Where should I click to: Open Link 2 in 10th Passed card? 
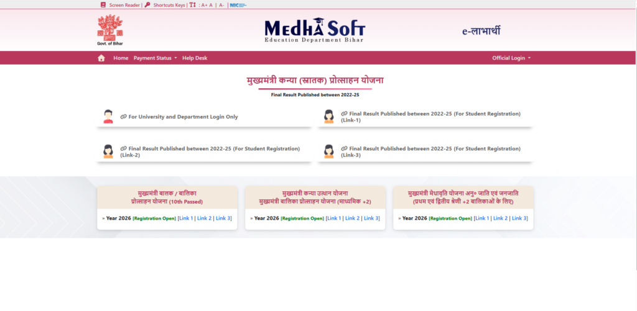click(204, 218)
